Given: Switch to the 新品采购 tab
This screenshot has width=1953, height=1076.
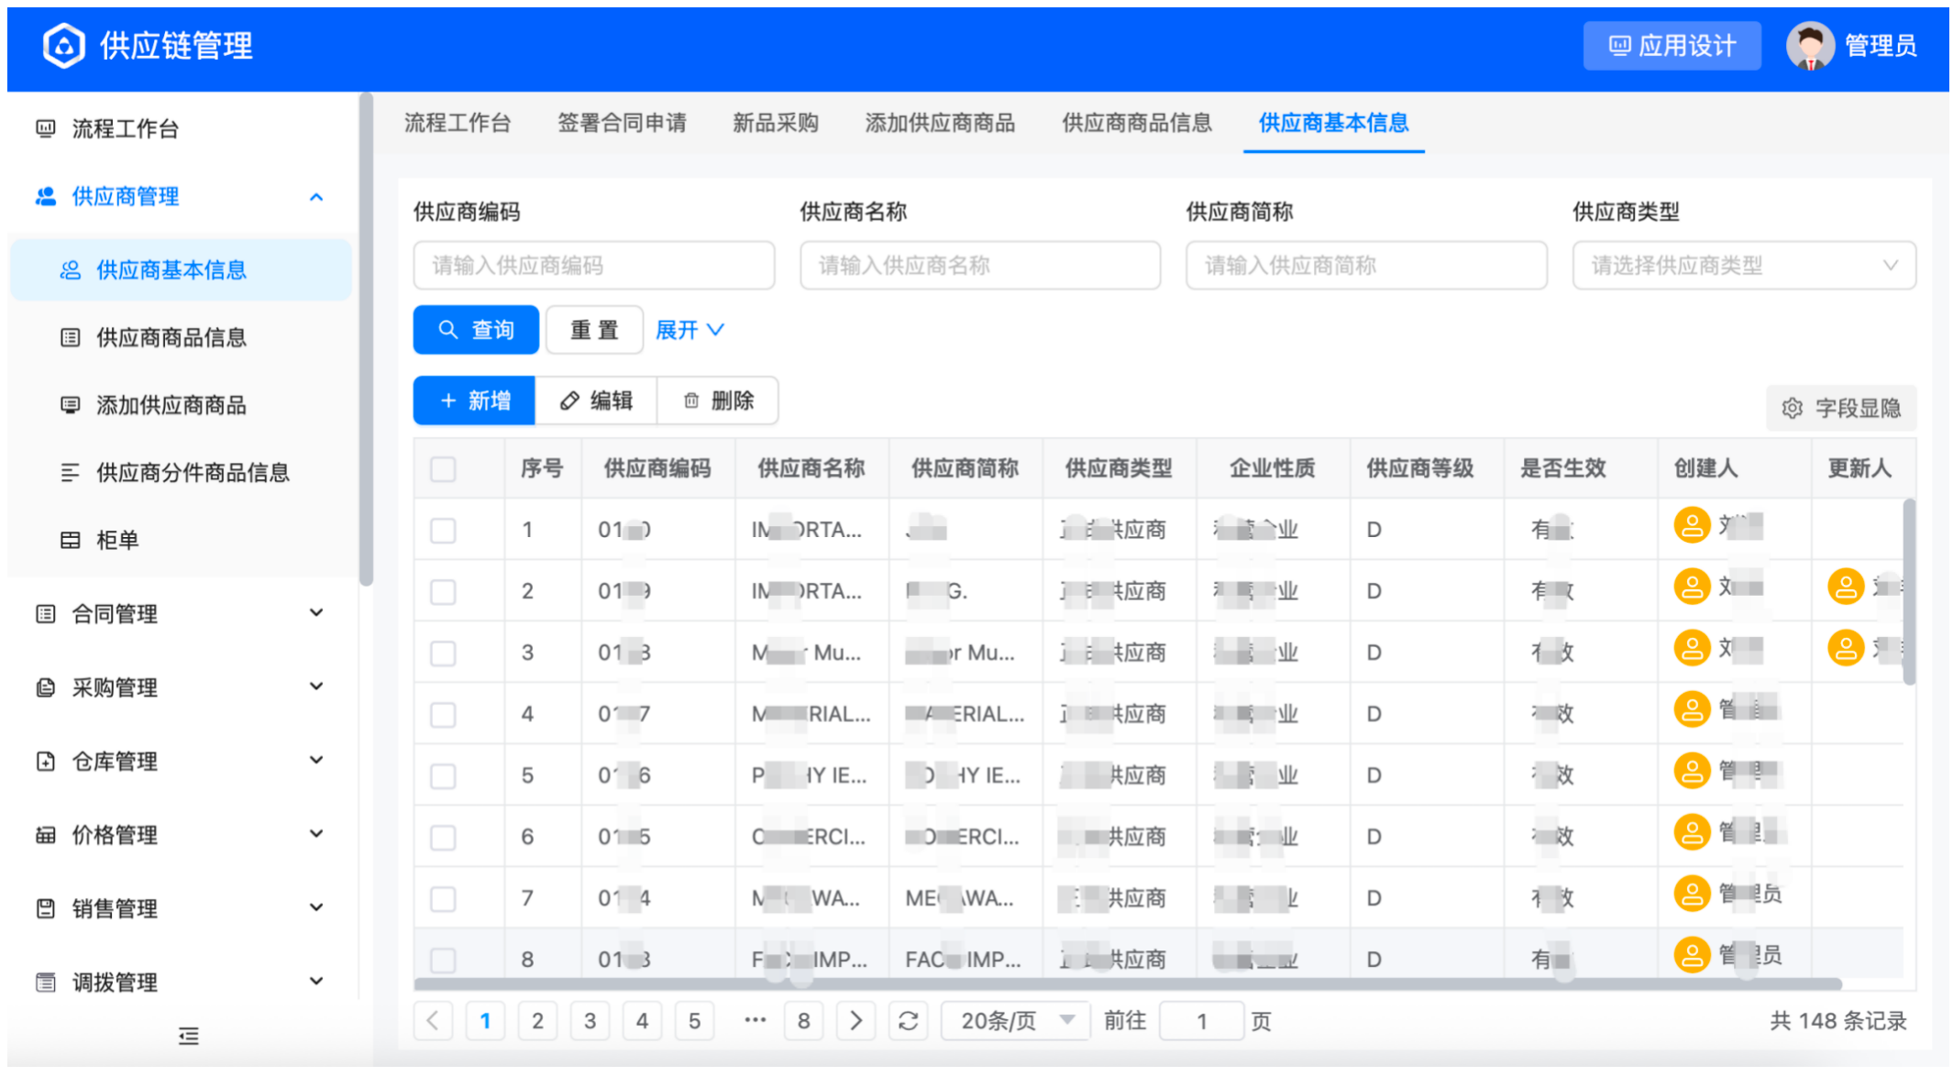Looking at the screenshot, I should click(x=776, y=123).
